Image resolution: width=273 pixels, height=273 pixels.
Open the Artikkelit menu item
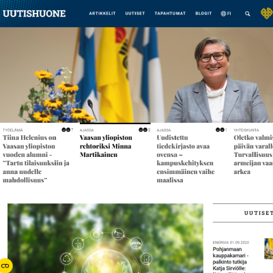(102, 14)
